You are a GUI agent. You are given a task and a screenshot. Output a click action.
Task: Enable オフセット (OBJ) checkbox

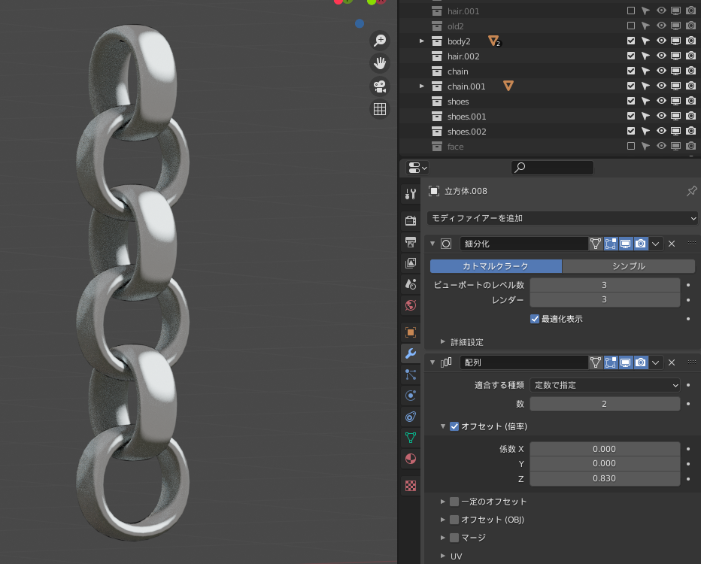click(454, 520)
